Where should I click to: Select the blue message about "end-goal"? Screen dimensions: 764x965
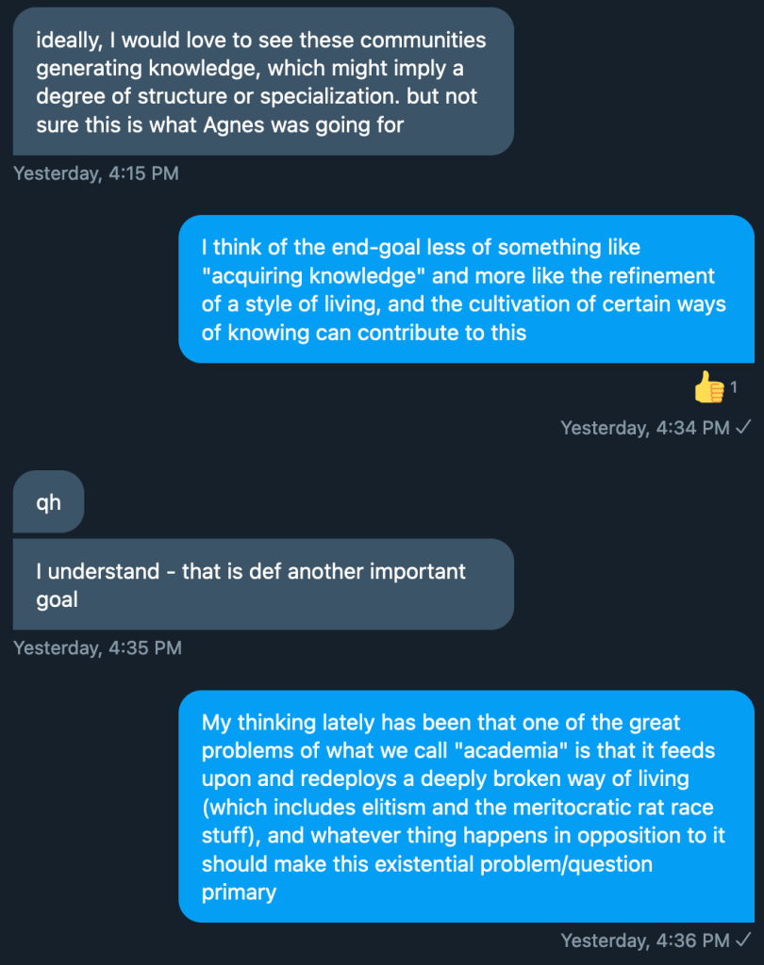(466, 288)
